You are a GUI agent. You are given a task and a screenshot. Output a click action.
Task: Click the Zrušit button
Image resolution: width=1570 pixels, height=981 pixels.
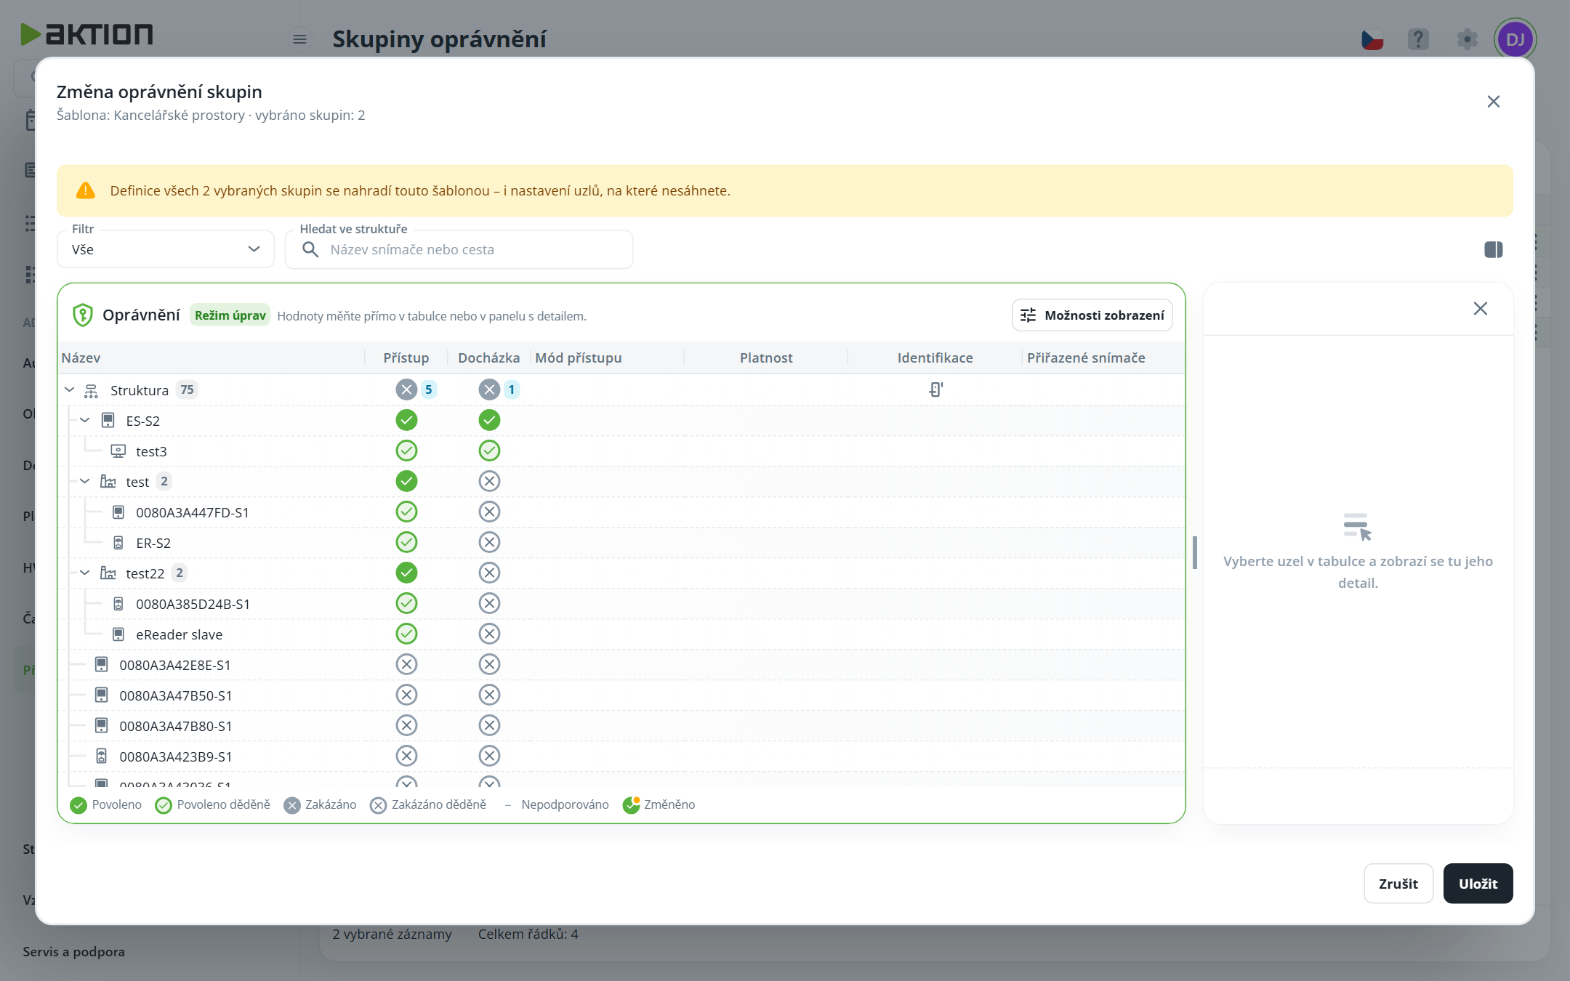tap(1398, 884)
